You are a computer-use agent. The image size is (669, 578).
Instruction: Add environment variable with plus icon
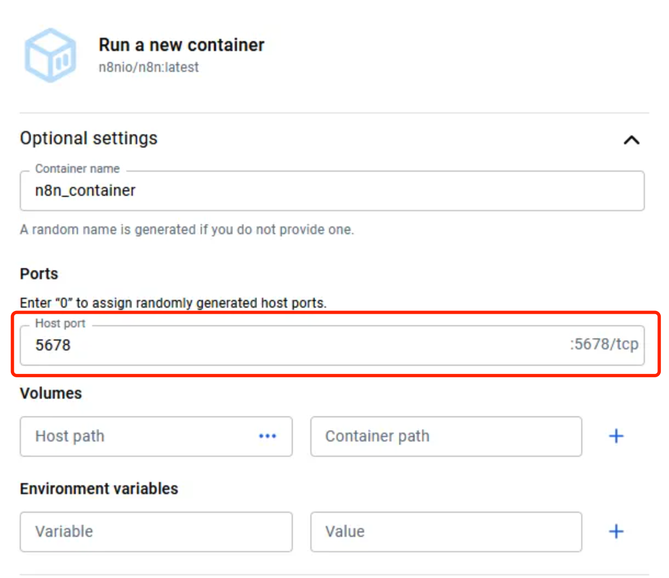click(616, 531)
